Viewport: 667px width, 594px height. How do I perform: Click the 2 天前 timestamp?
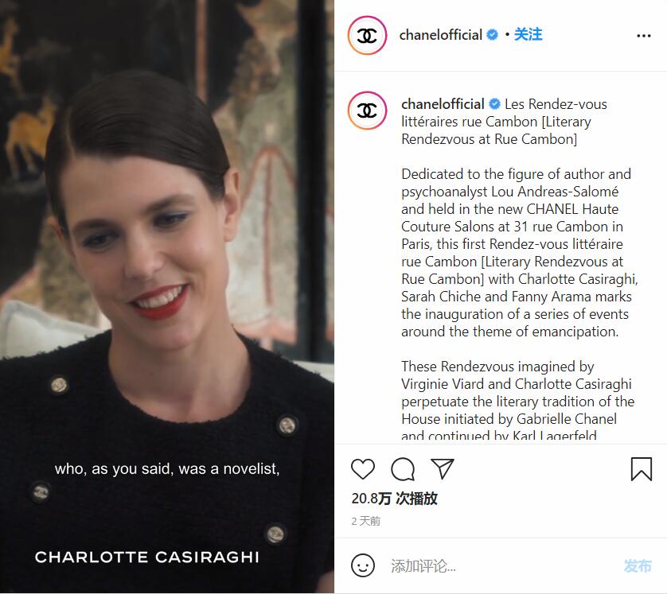point(366,521)
